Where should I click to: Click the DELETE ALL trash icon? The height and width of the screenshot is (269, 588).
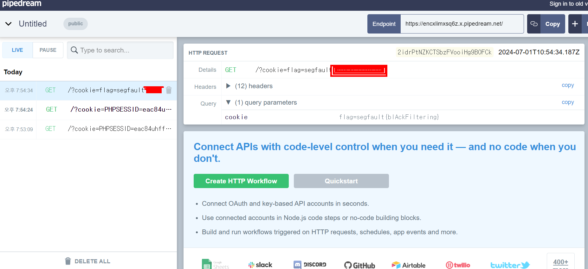(x=68, y=261)
